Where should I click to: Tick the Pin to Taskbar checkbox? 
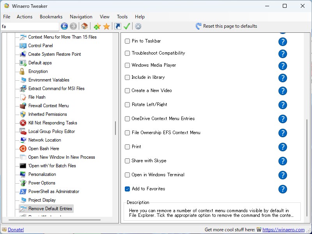(x=127, y=41)
